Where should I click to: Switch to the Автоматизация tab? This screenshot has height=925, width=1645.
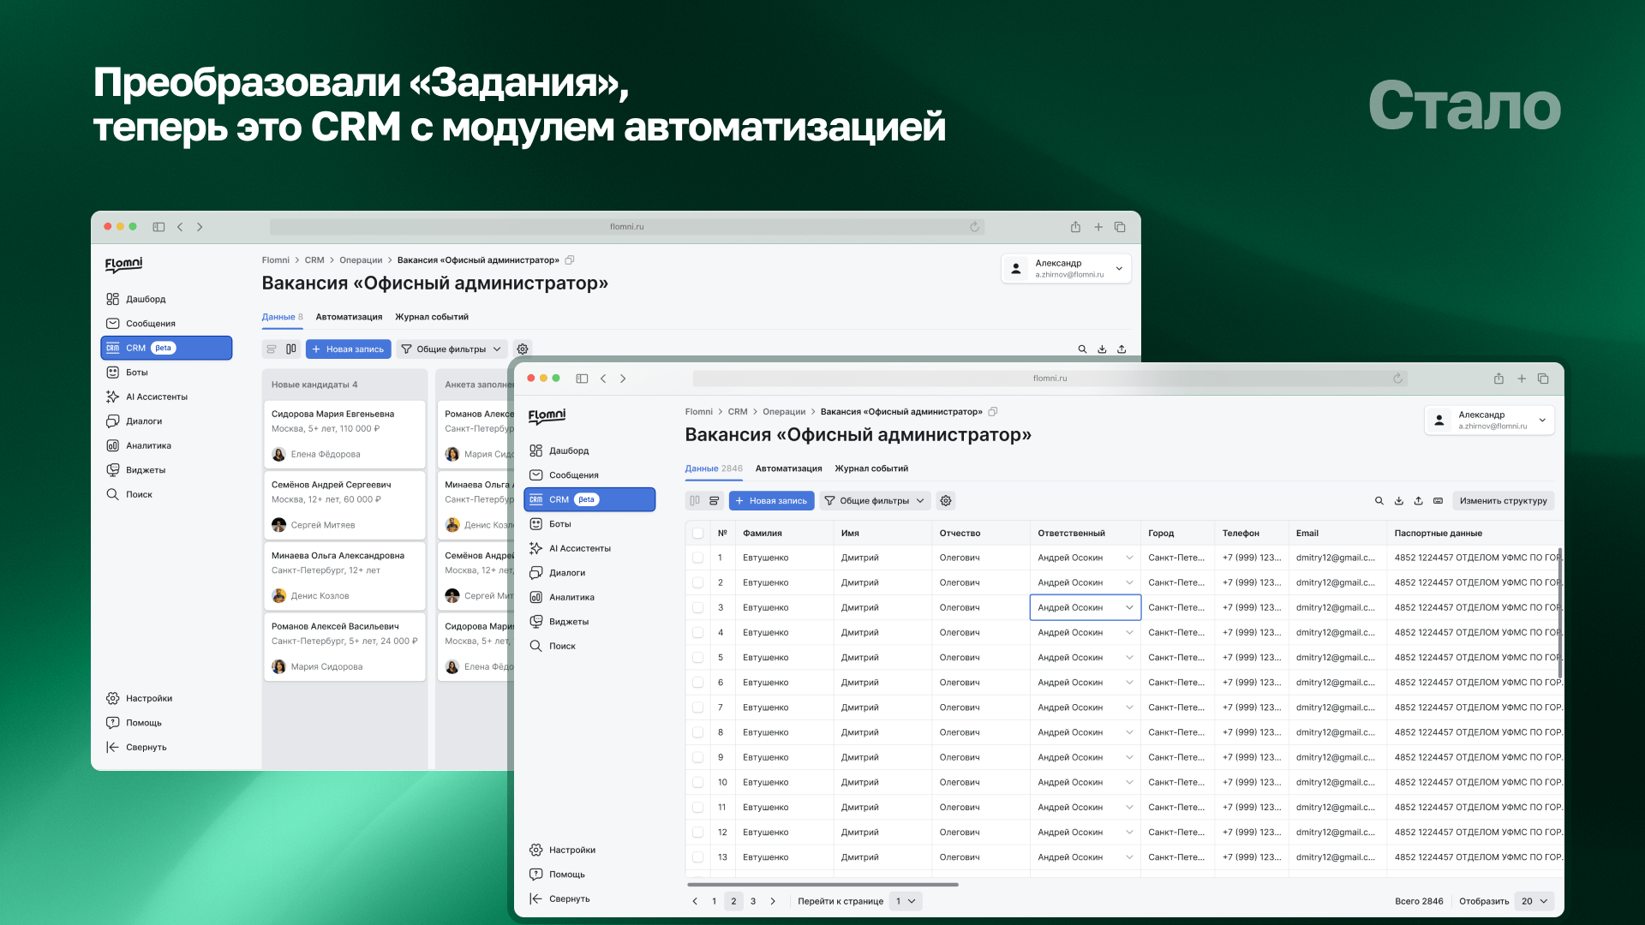pos(787,468)
